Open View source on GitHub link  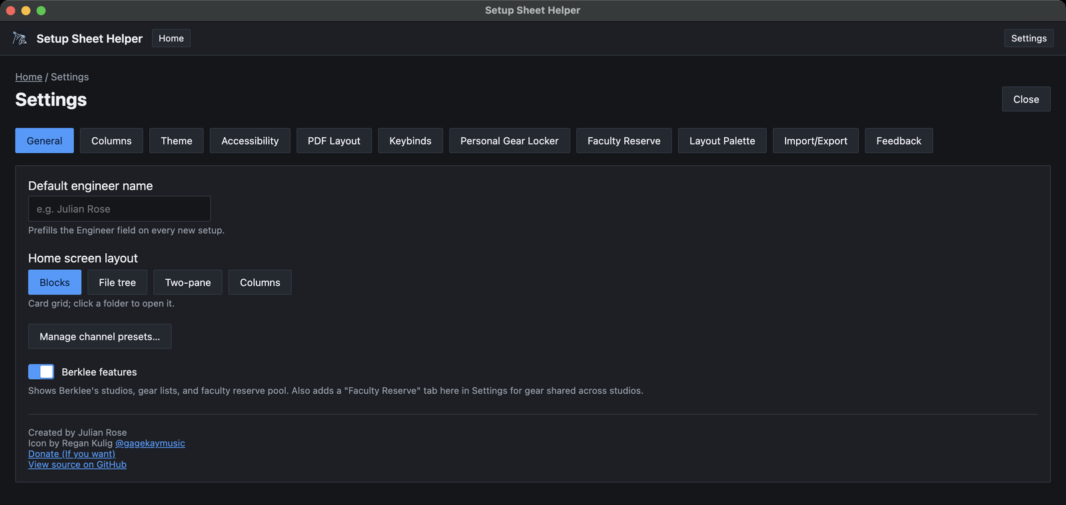coord(77,464)
